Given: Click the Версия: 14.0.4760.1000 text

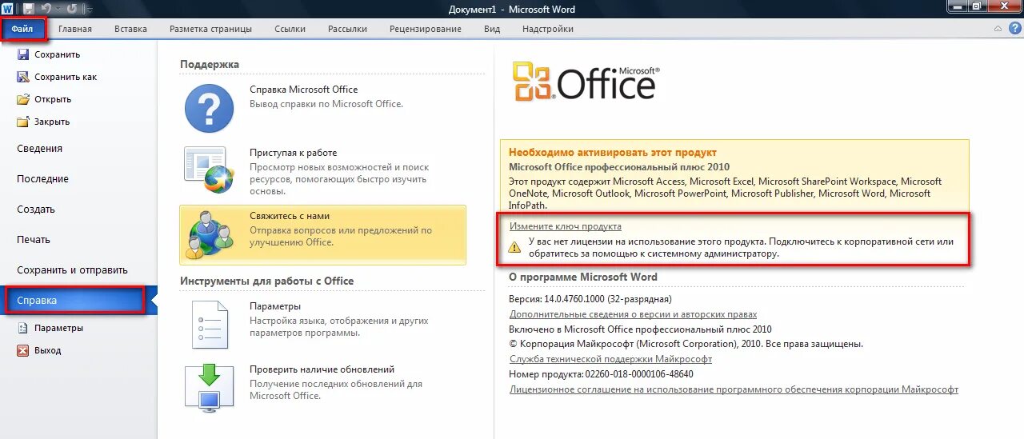Looking at the screenshot, I should [590, 299].
